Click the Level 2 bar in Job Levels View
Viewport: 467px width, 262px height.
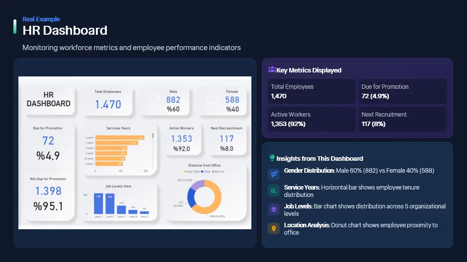(x=110, y=204)
